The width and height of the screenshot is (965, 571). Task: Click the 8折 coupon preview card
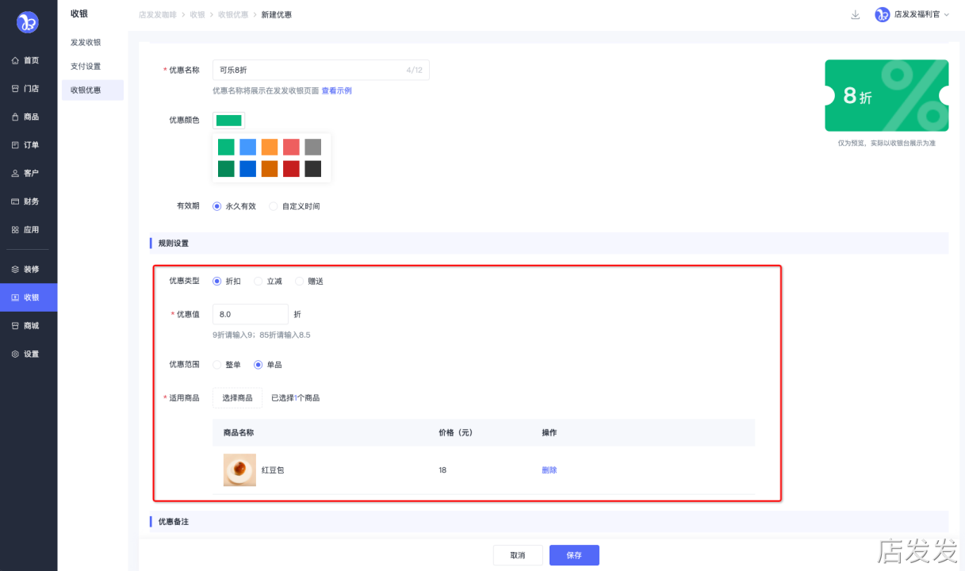tap(886, 96)
